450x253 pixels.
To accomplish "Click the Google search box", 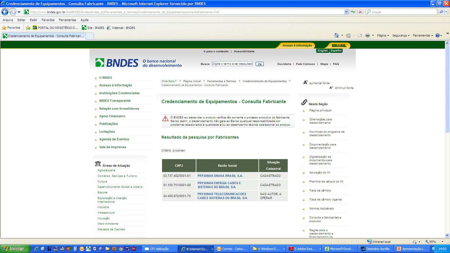I will pos(401,12).
